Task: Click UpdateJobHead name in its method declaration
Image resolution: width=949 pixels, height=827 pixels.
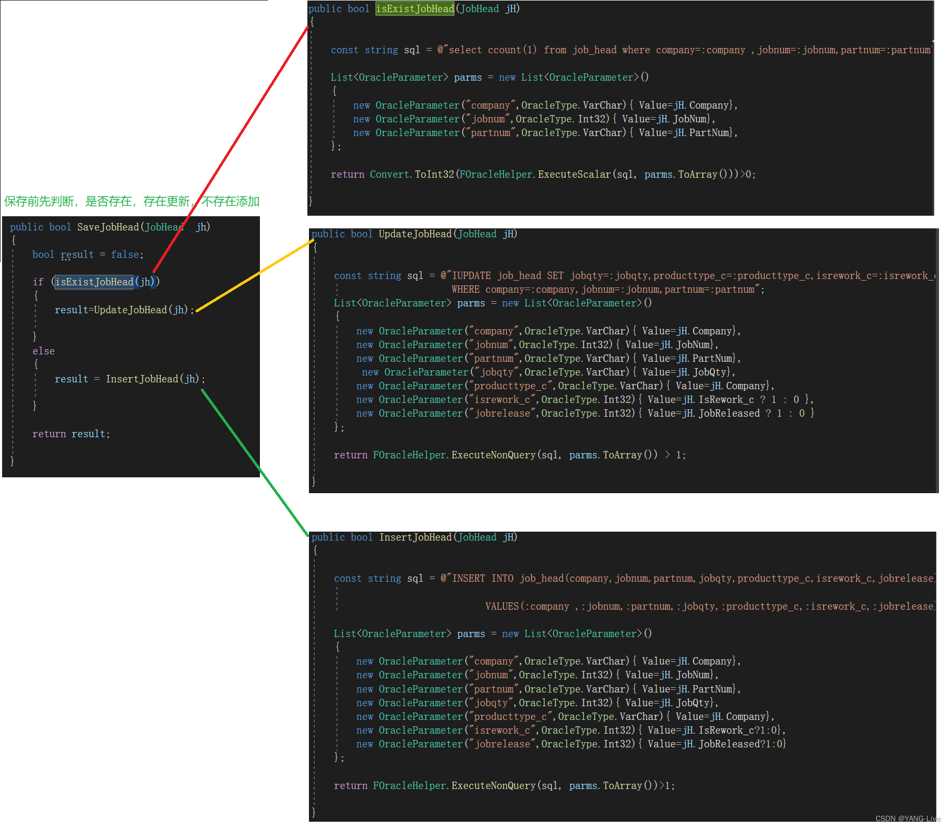Action: pyautogui.click(x=415, y=234)
